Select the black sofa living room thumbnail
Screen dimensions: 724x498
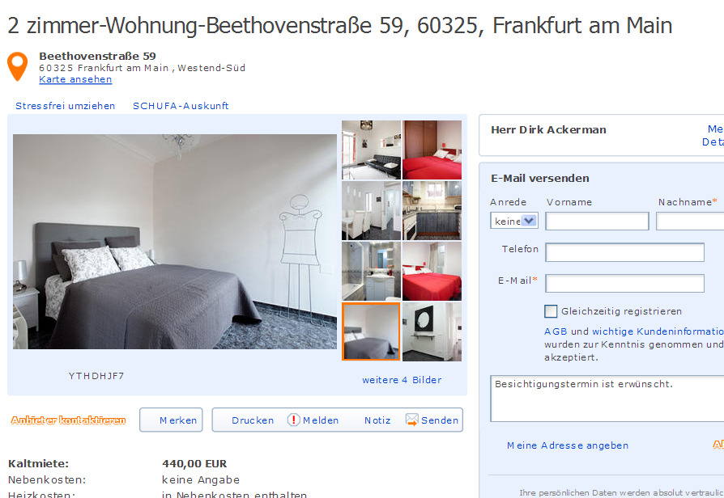pyautogui.click(x=371, y=150)
